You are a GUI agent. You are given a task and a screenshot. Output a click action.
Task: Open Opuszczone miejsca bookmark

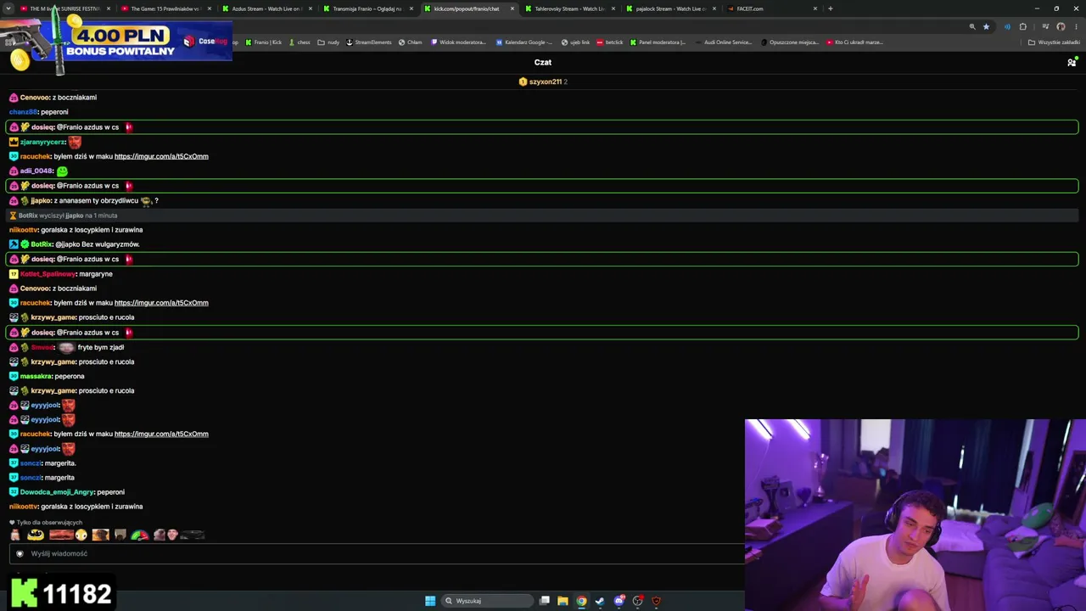(x=790, y=42)
